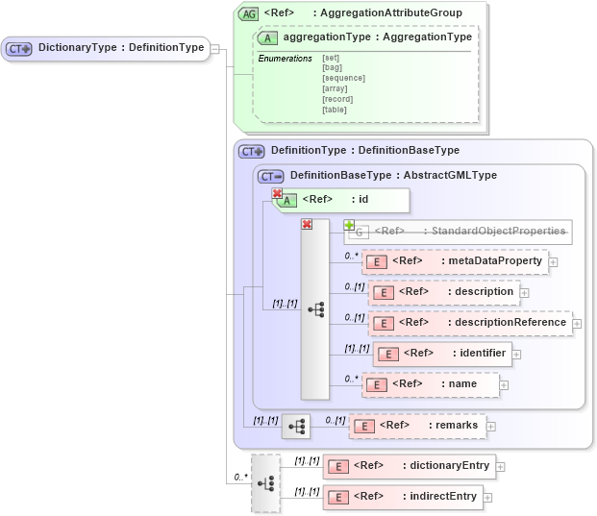597x516 pixels.
Task: Click the StandardObjectProperties label
Action: click(498, 231)
